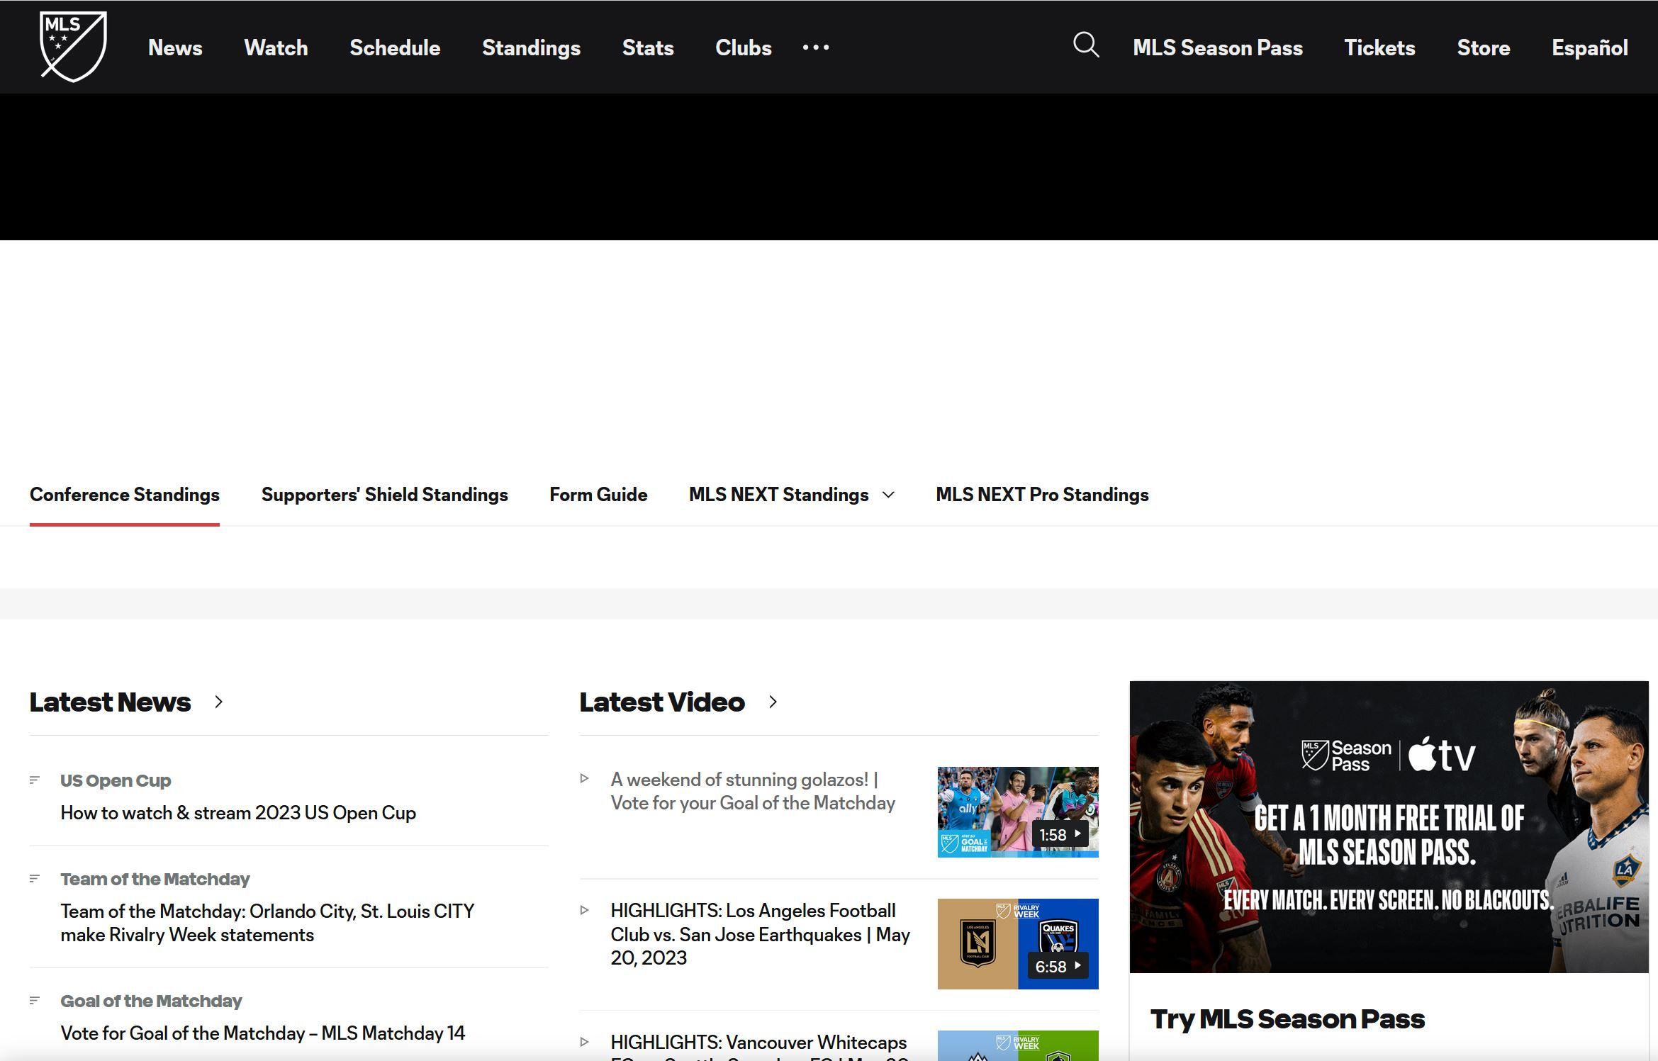The width and height of the screenshot is (1658, 1061).
Task: Click the article icon beside Goal of the Matchday
Action: coord(35,1001)
